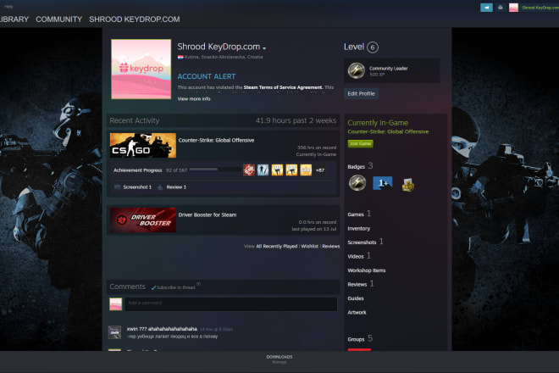Image resolution: width=559 pixels, height=373 pixels.
Task: Toggle Subscribe to thread checkbox
Action: click(153, 287)
